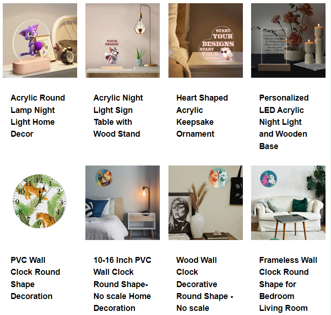Click the Acrylic Night Light Sign product photo
Screen dimensions: 331x315
[122, 40]
